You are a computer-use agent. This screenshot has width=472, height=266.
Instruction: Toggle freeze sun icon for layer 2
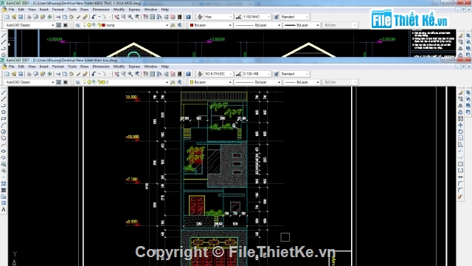[x=89, y=82]
